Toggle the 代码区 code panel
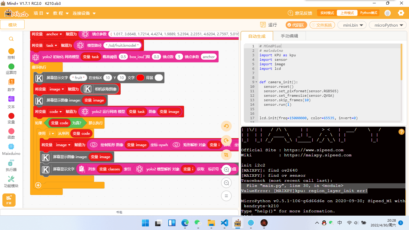 click(x=296, y=25)
